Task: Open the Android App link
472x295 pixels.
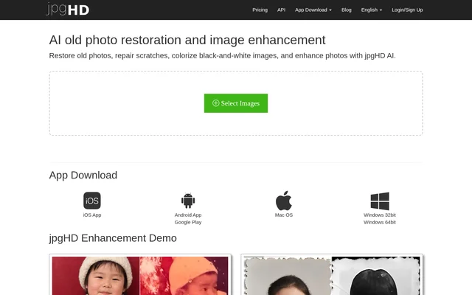Action: pos(188,215)
